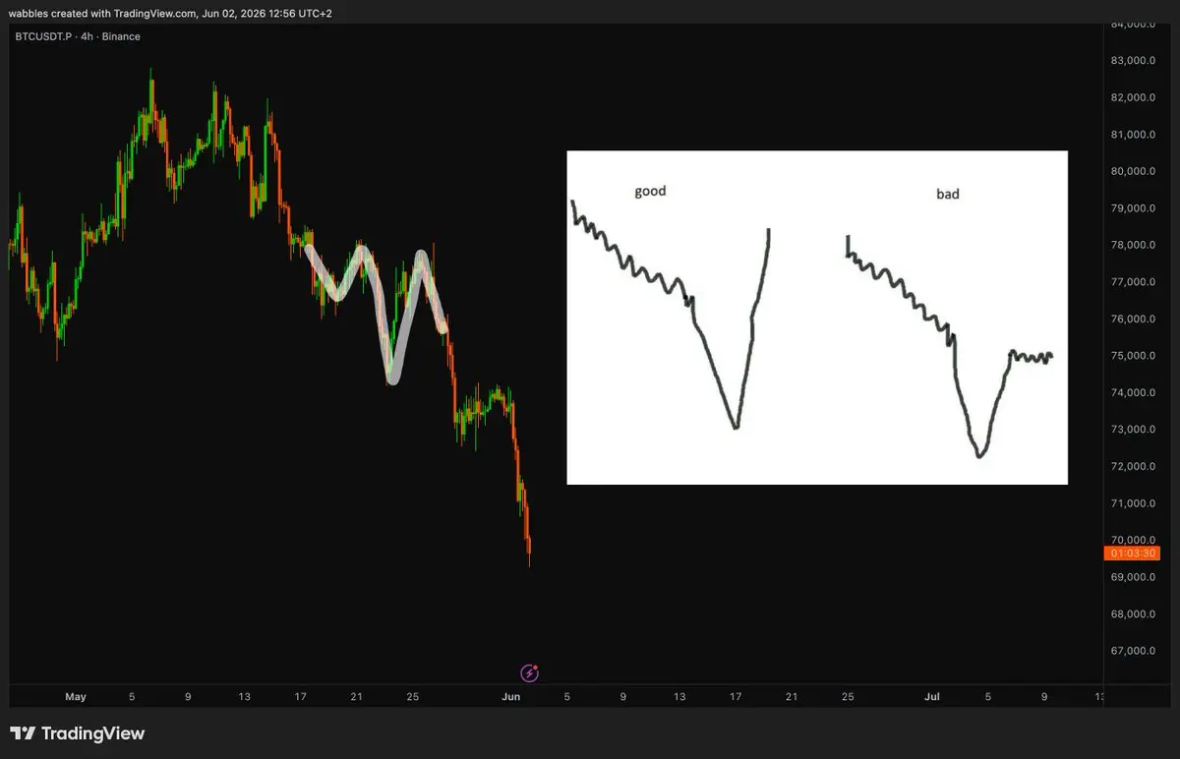This screenshot has width=1180, height=759.
Task: Click the 'bad' label in inset image
Action: pos(947,195)
